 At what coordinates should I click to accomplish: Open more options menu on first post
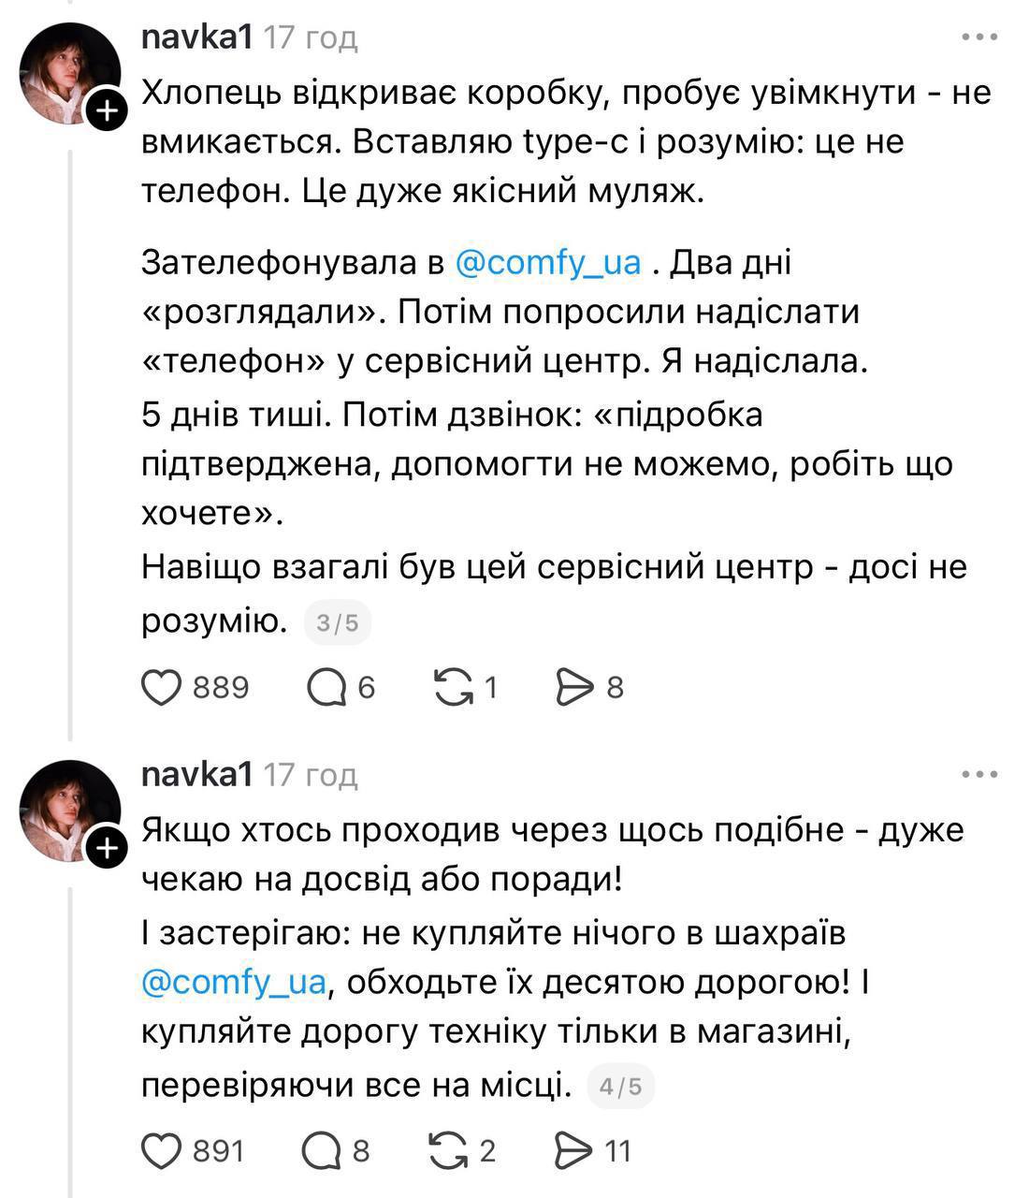tap(979, 37)
